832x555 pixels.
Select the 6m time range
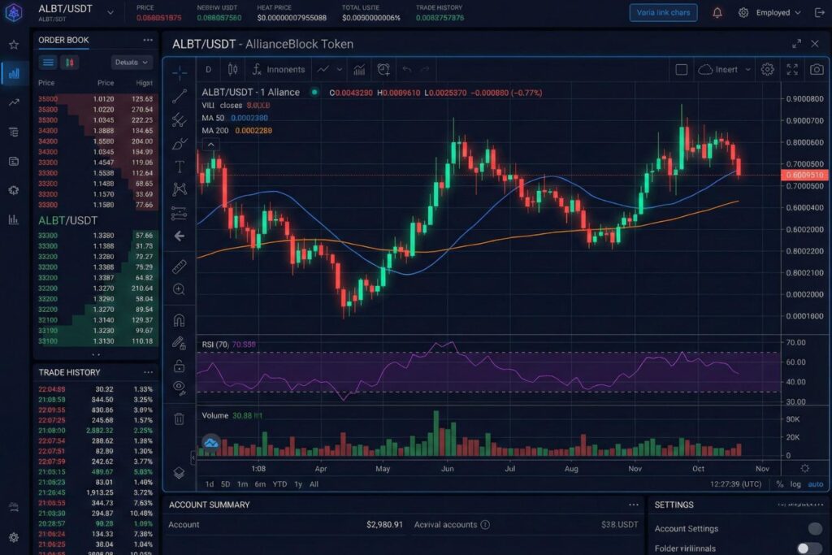(260, 484)
